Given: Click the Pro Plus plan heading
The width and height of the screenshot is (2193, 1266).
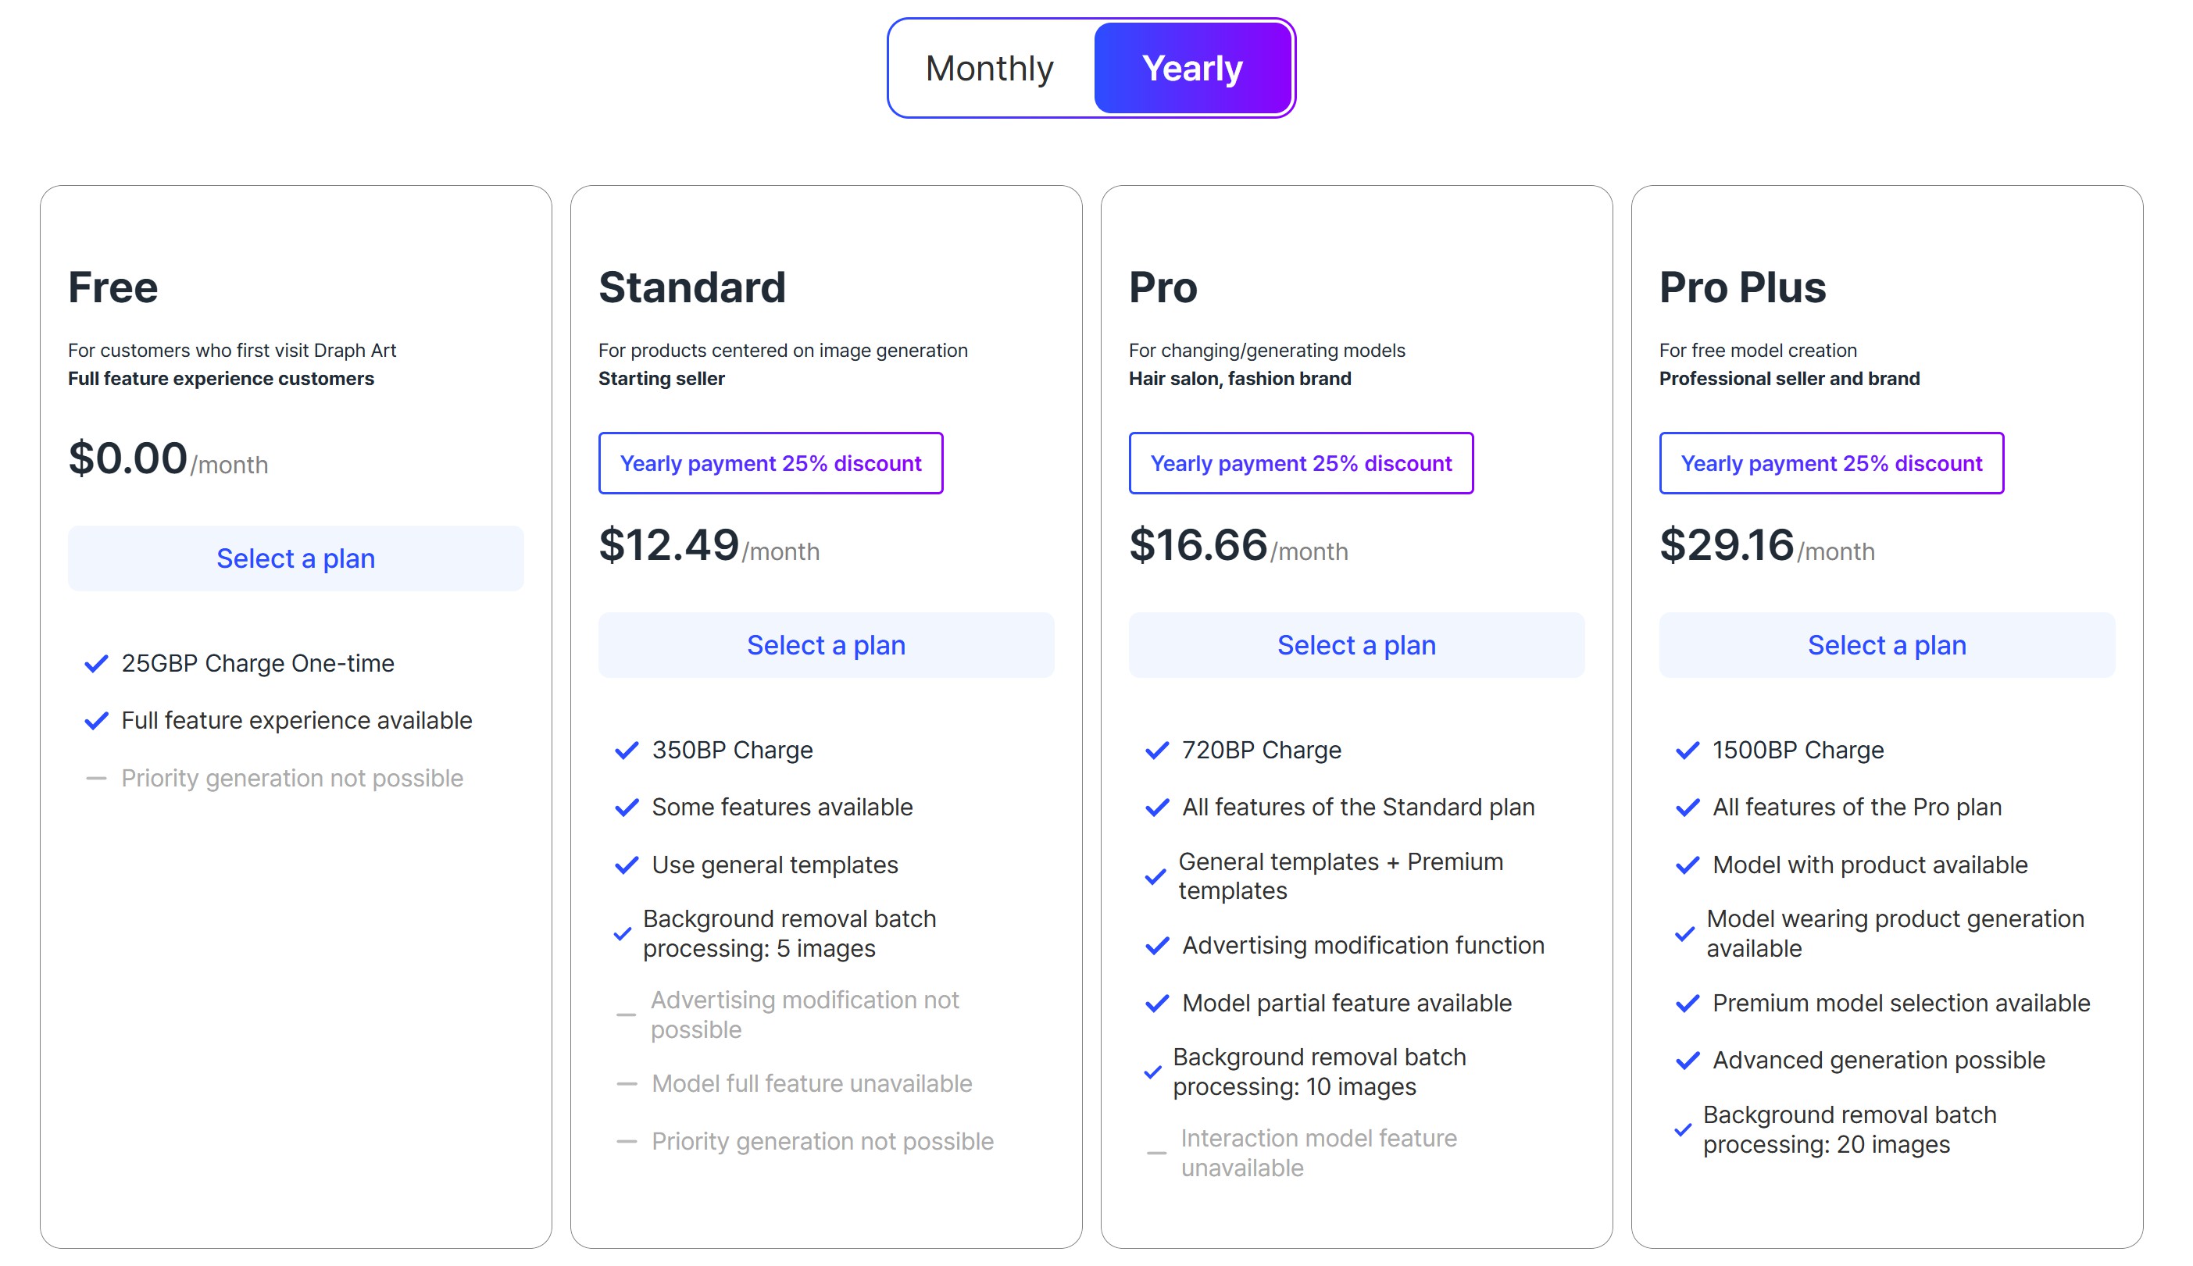Looking at the screenshot, I should (x=1742, y=288).
